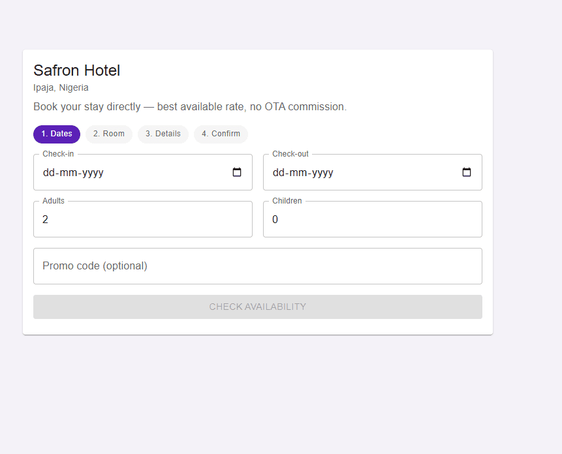Click the "Book your stay directly" tagline
The image size is (562, 454).
[190, 107]
